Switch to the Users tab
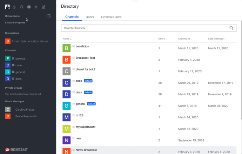 [x=90, y=17]
